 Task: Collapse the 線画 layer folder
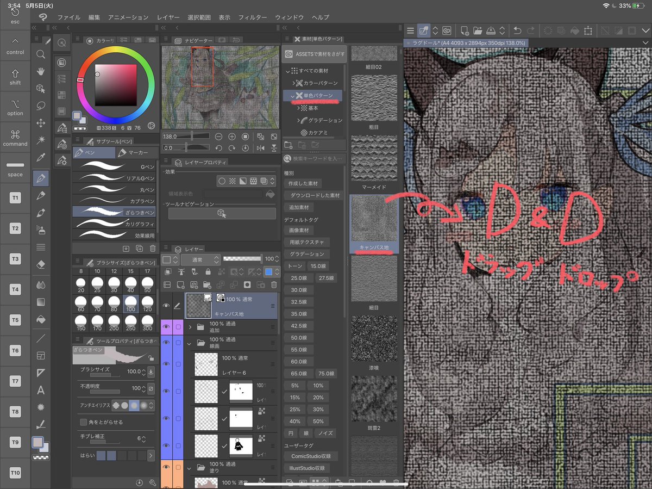189,343
